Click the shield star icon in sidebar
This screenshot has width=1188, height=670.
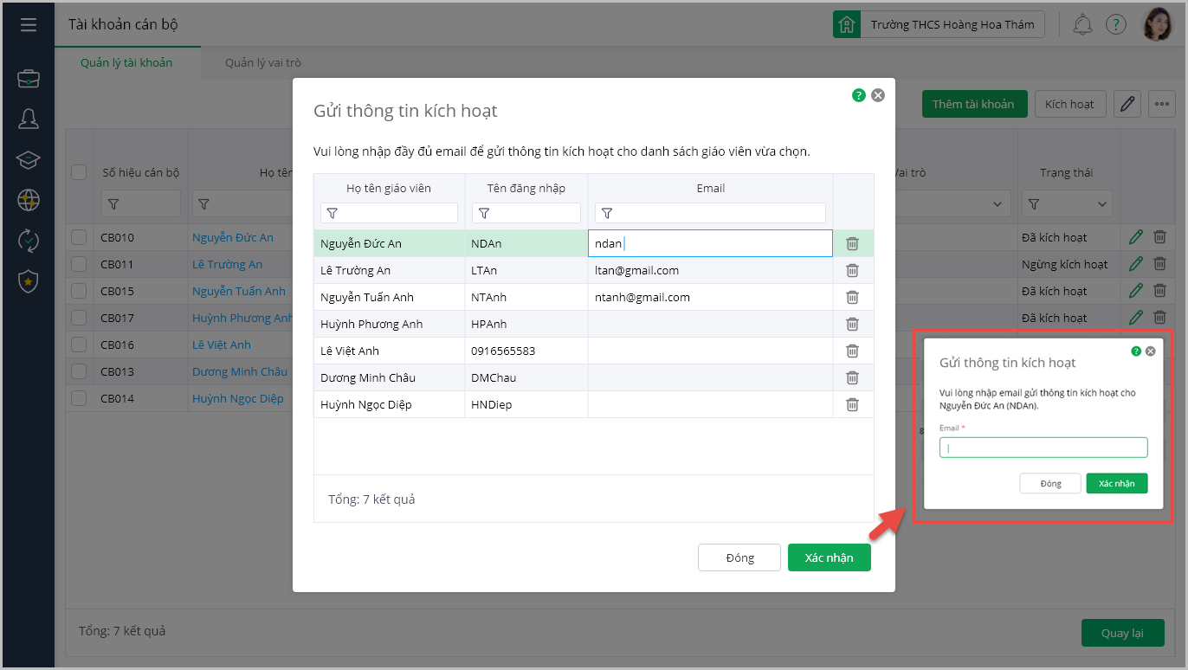(29, 280)
